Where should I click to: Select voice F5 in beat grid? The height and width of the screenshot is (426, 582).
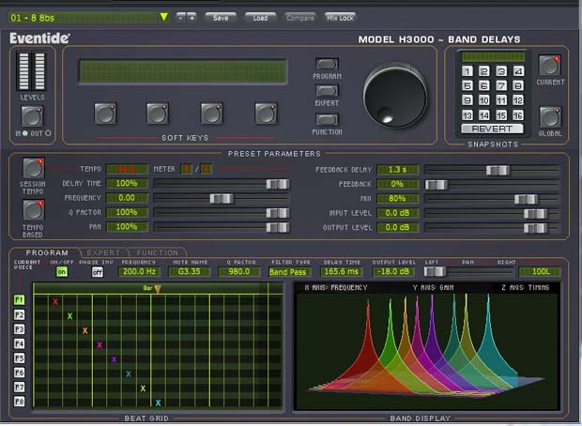[20, 358]
